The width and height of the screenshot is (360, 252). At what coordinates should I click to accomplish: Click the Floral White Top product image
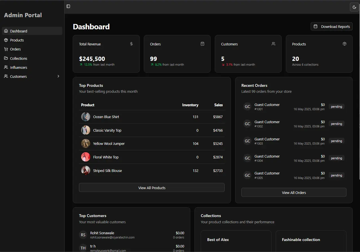point(86,157)
